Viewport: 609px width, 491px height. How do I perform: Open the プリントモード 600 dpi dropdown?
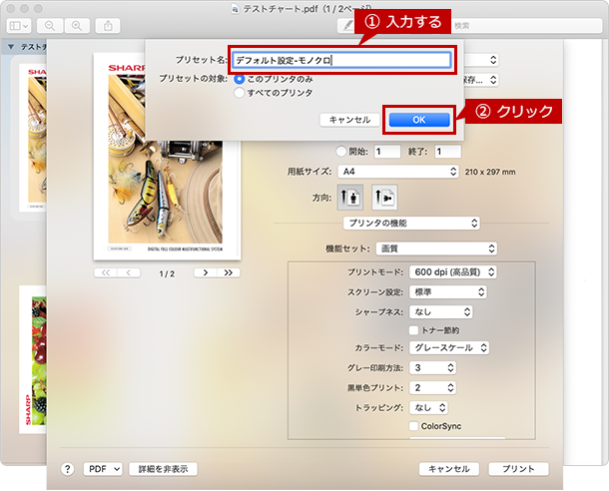pyautogui.click(x=452, y=272)
